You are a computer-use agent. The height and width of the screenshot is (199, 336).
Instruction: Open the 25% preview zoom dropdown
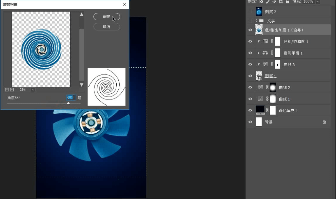33,90
